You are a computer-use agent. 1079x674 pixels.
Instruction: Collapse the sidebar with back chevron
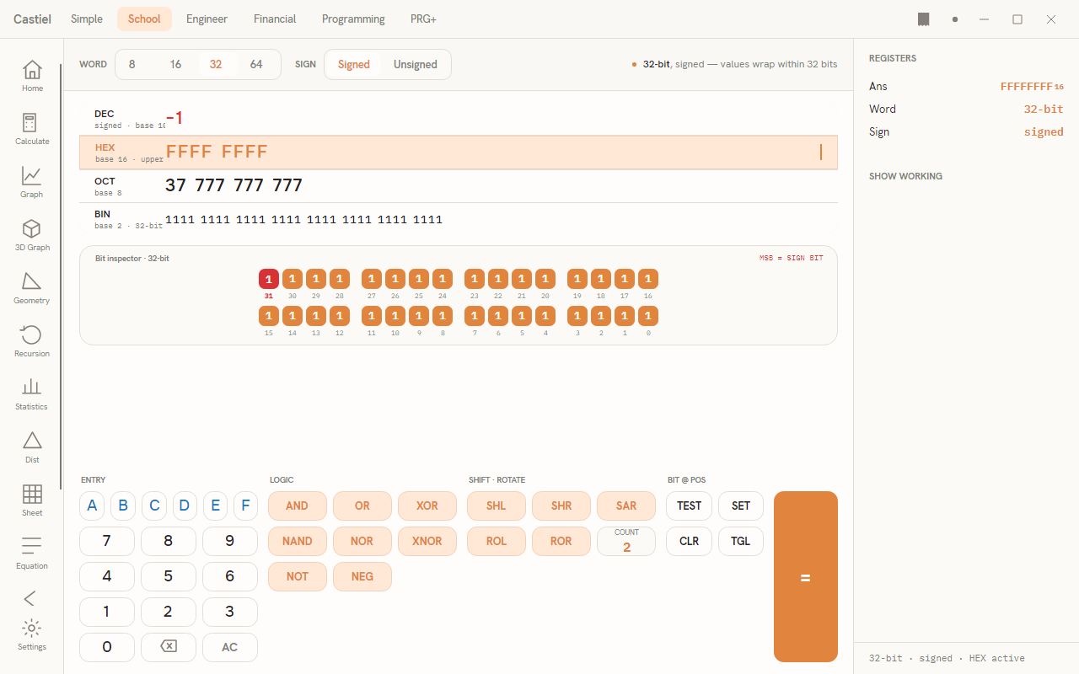30,598
